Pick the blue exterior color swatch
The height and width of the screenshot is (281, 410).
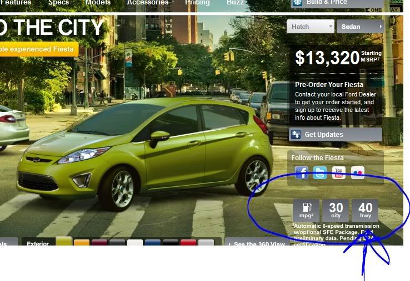pos(153,243)
